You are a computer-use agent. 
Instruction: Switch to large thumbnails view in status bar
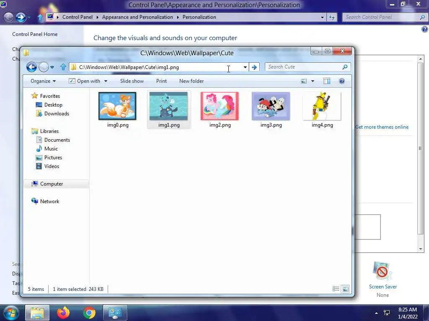345,289
